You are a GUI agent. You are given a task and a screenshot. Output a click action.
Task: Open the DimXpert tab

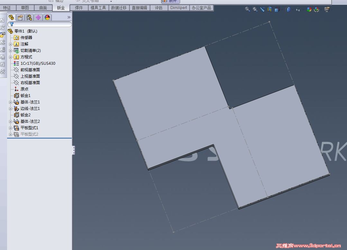point(178,8)
